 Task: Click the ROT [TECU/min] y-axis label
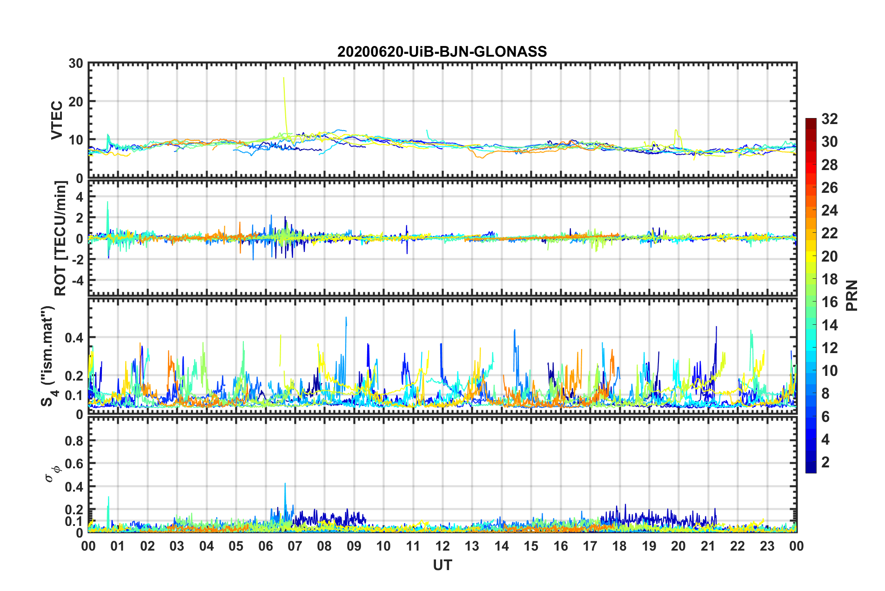[x=60, y=238]
